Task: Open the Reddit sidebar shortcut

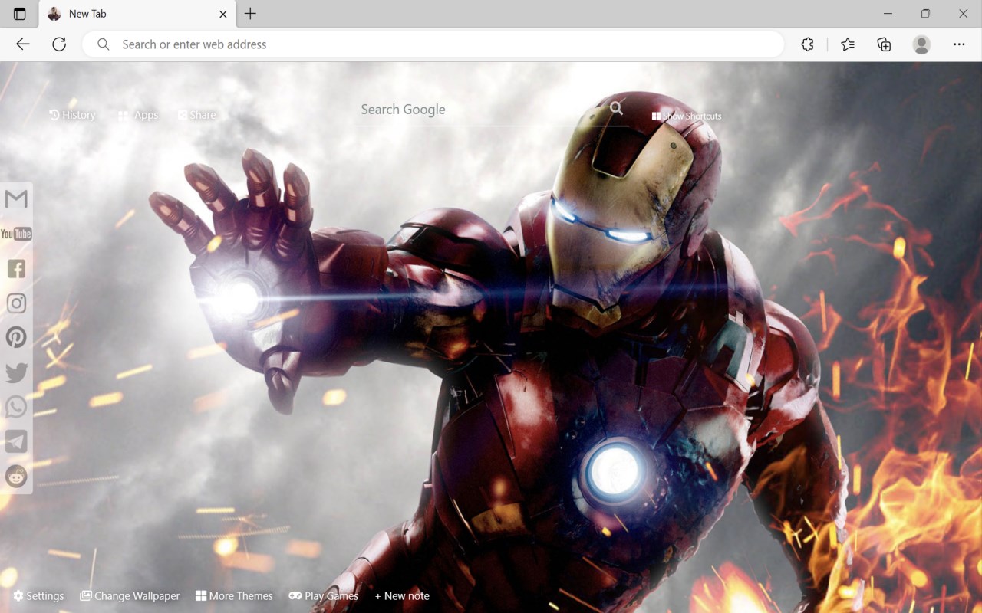Action: pos(16,476)
